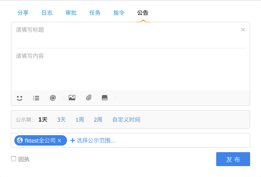The width and height of the screenshot is (261, 177).
Task: Open the 自定义时间 picker
Action: (126, 119)
